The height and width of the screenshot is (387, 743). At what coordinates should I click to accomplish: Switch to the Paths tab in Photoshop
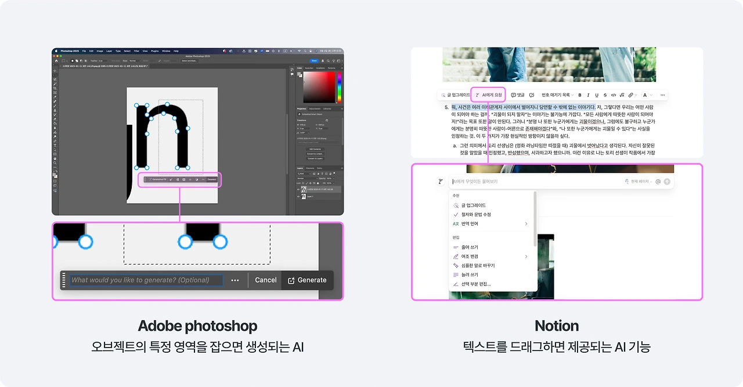[319, 168]
